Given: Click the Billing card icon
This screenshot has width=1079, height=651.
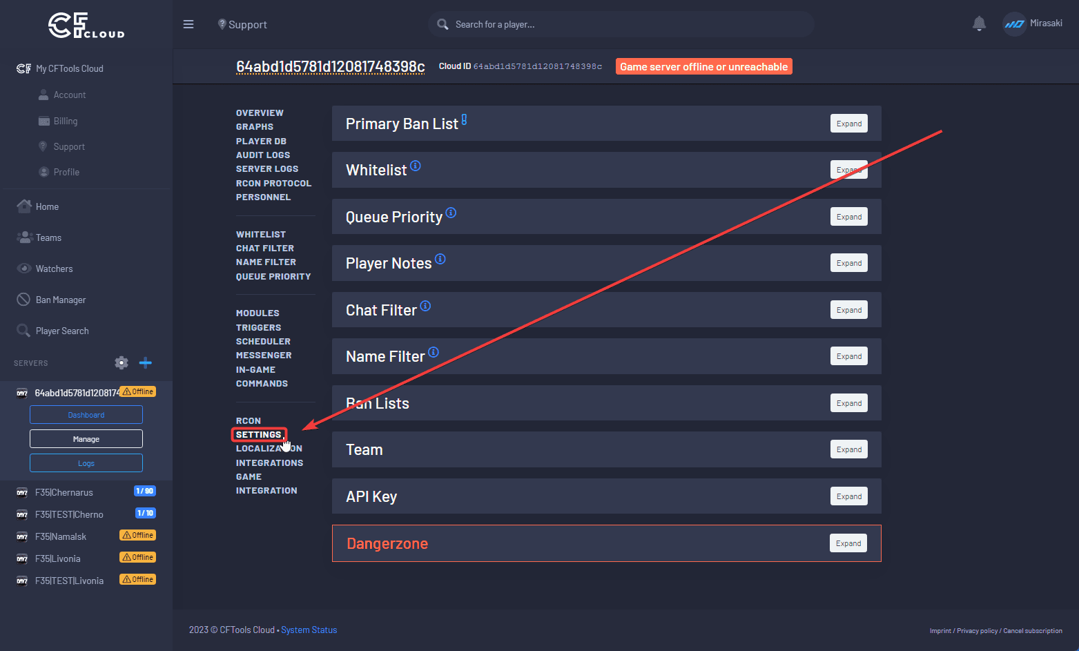Looking at the screenshot, I should 43,121.
